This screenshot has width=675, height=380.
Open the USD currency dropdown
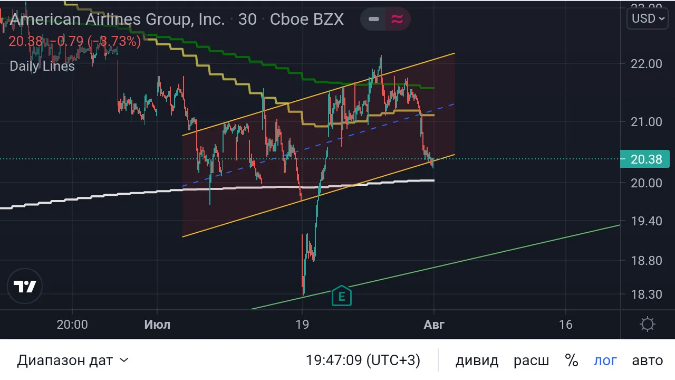click(648, 19)
